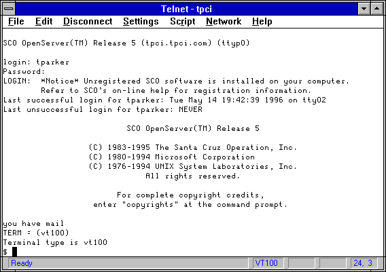386x272 pixels.
Task: Click the terminal cursor block after $ prompt
Action: coord(15,252)
